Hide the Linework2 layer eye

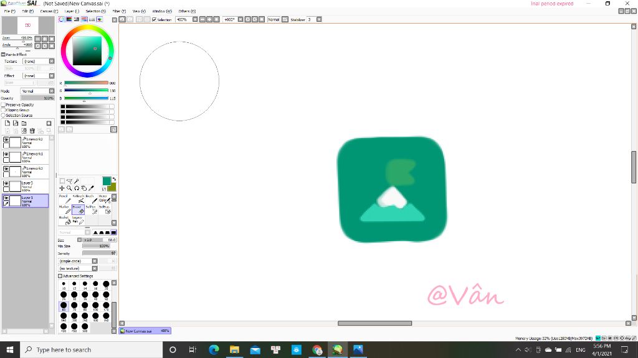coord(6,140)
